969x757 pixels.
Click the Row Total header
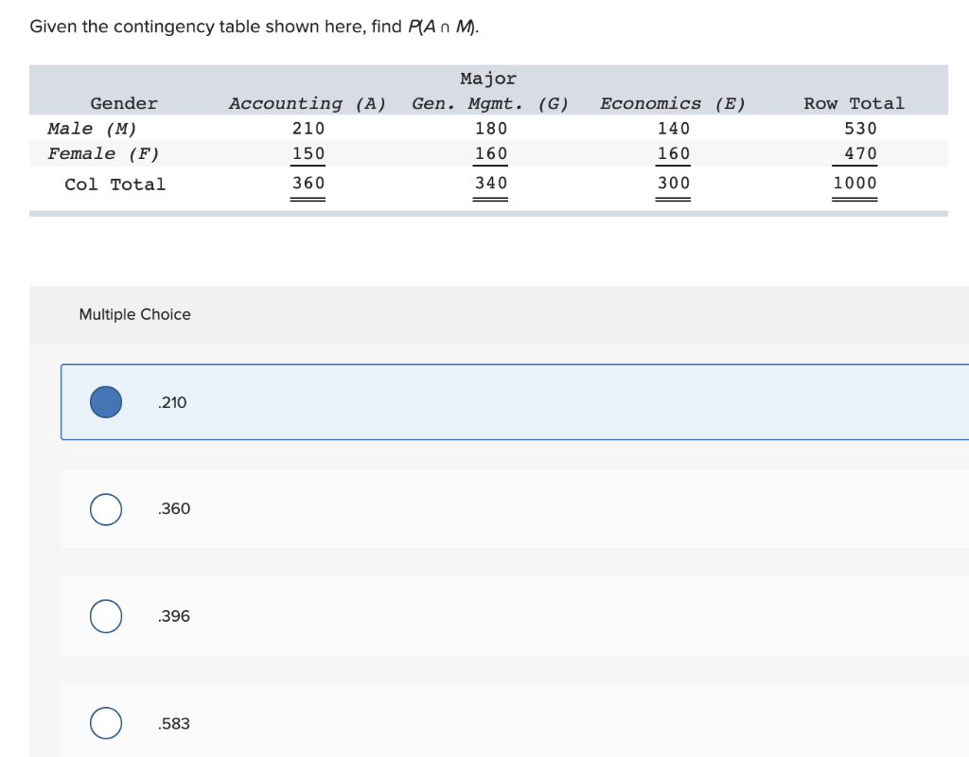click(x=854, y=103)
